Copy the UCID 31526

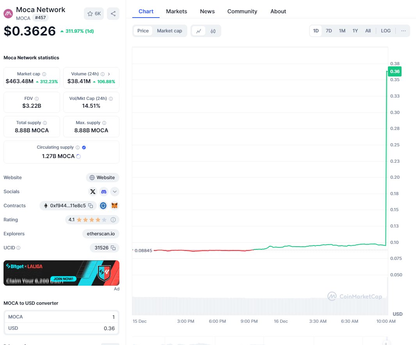(113, 248)
